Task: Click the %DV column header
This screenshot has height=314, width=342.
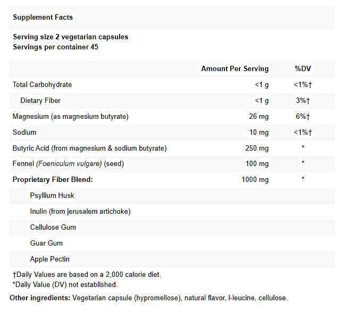Action: click(x=303, y=68)
